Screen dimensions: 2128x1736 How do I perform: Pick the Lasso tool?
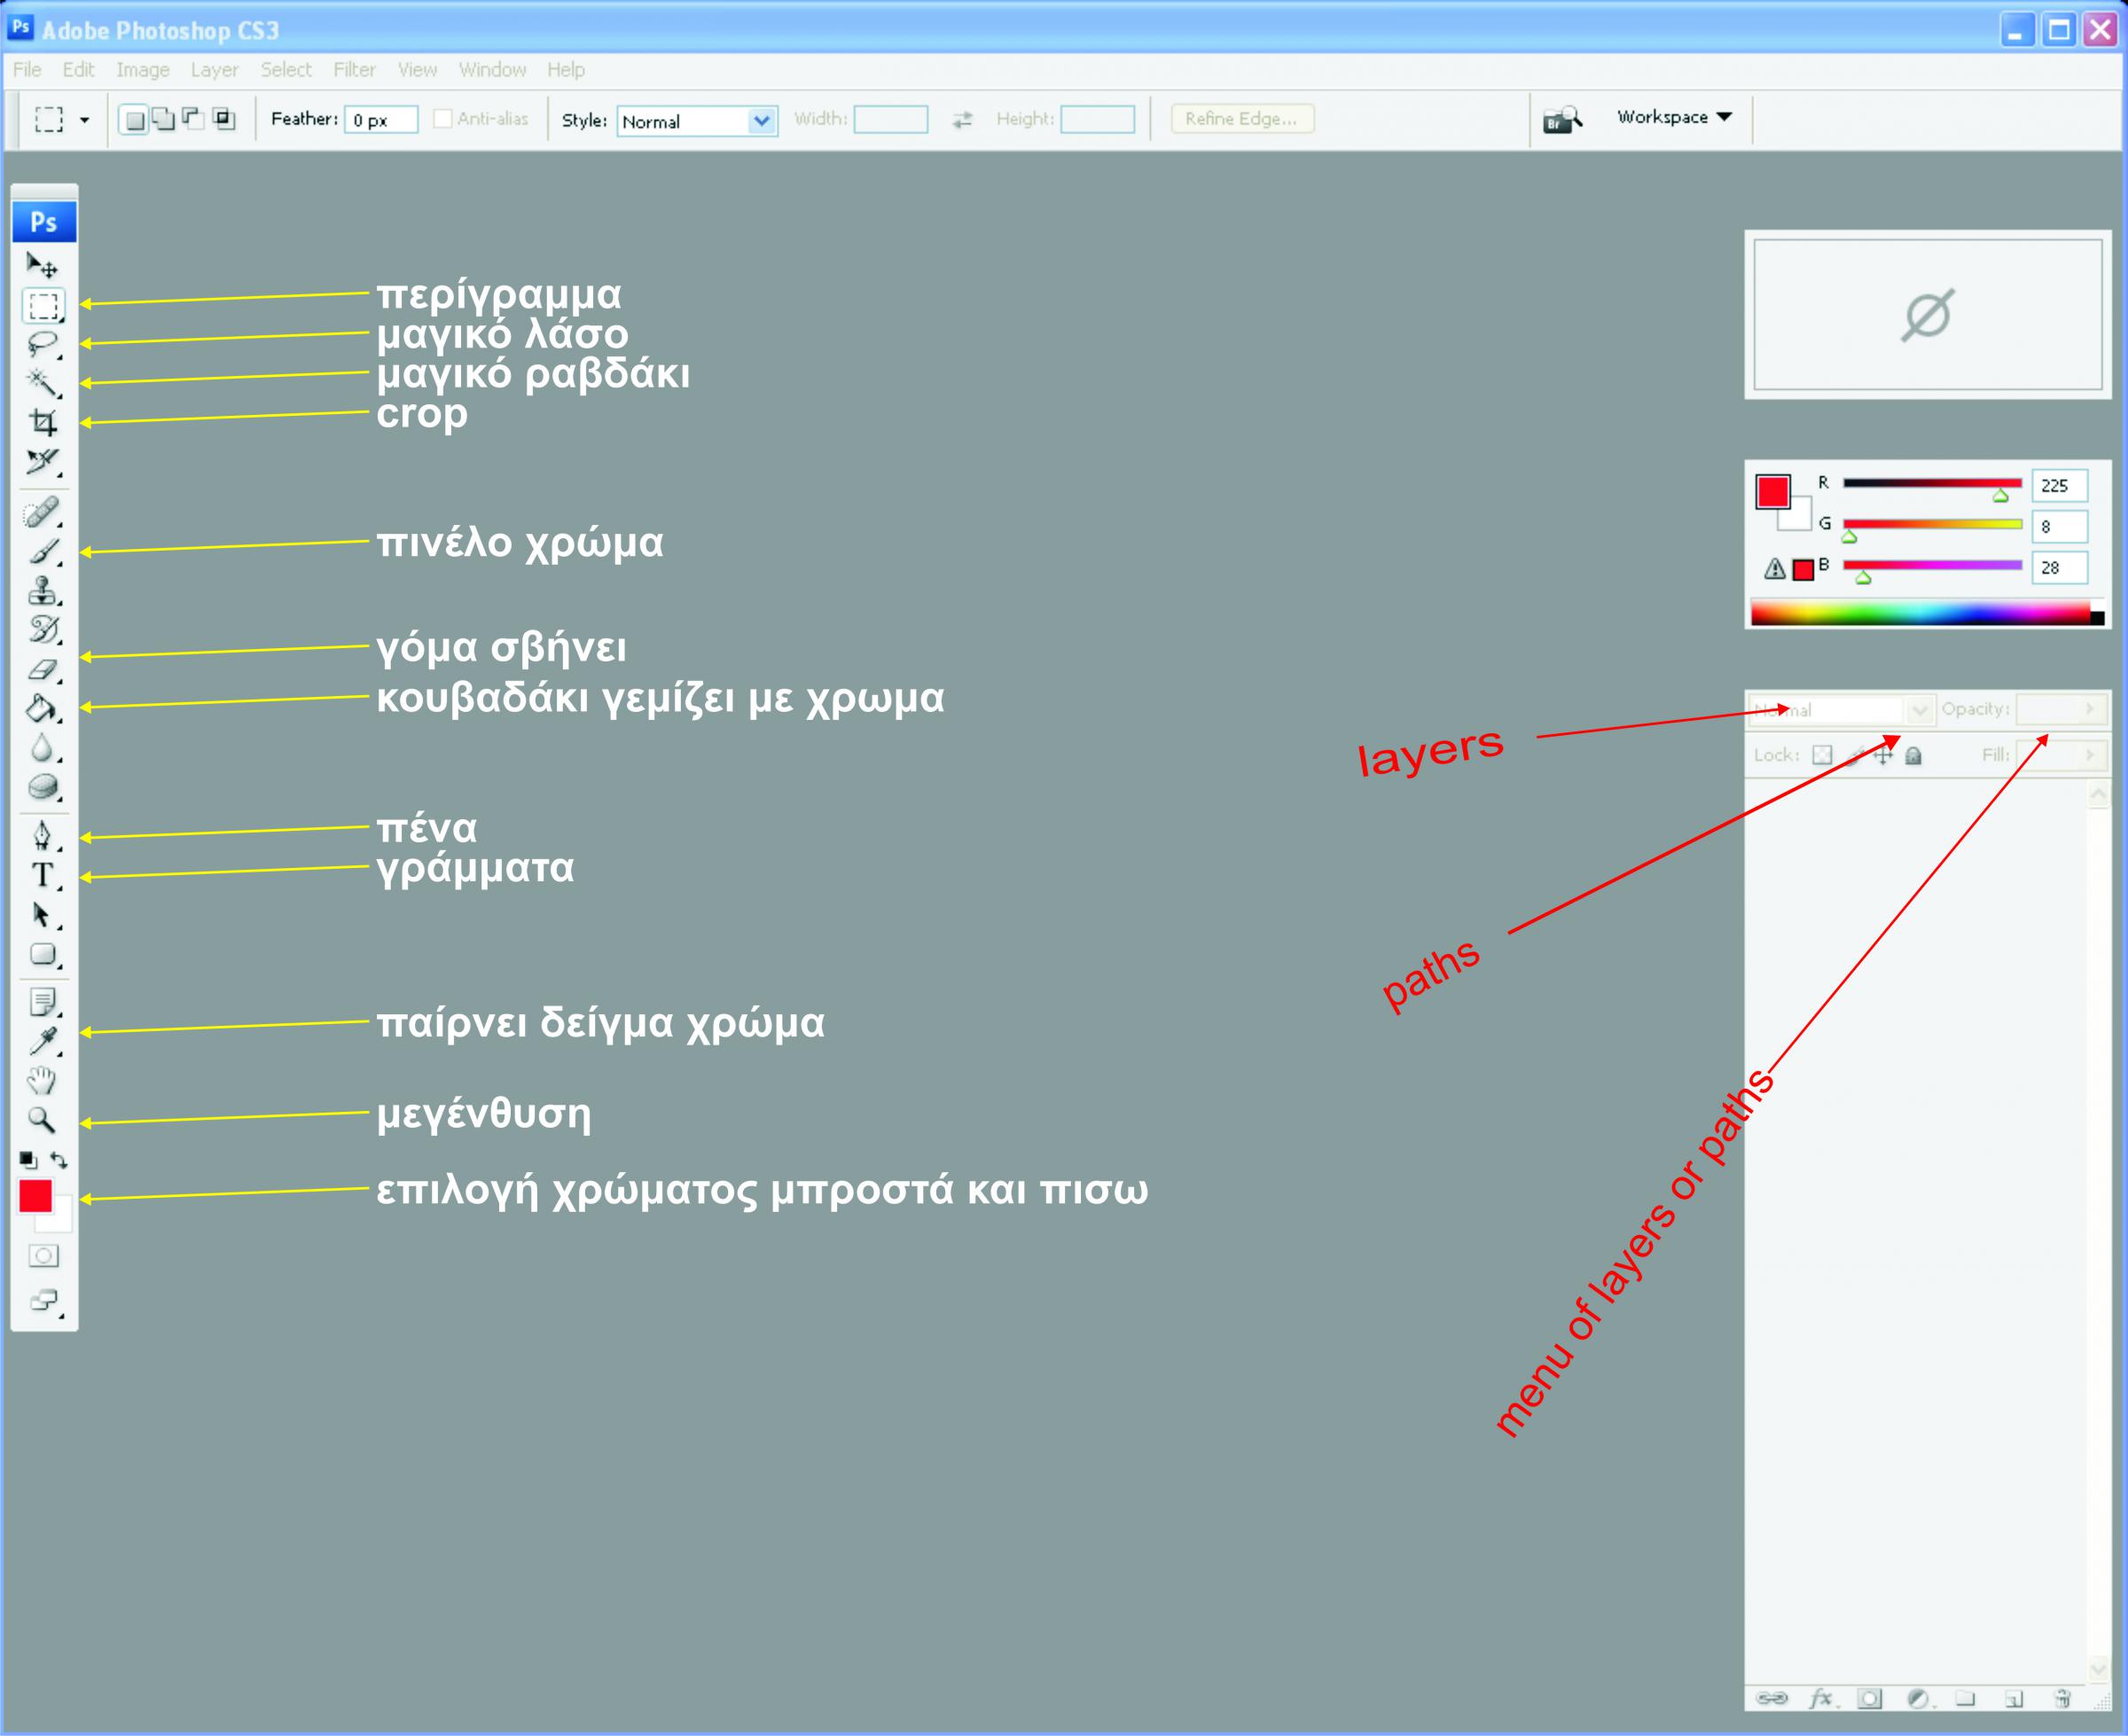pyautogui.click(x=42, y=345)
